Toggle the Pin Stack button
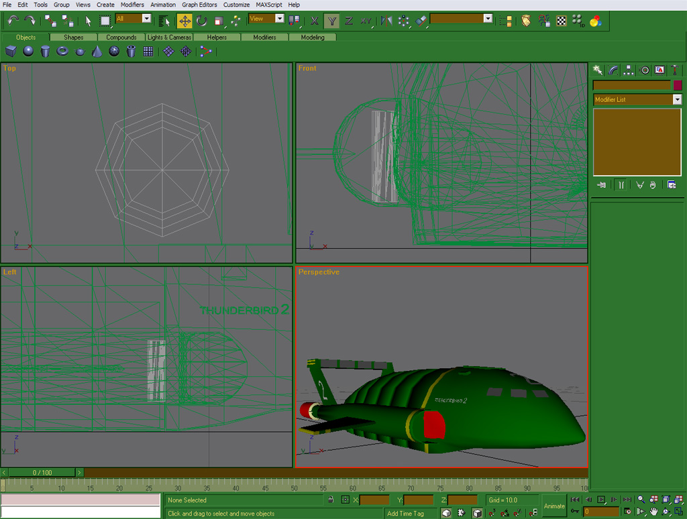Image resolution: width=687 pixels, height=519 pixels. (x=601, y=185)
